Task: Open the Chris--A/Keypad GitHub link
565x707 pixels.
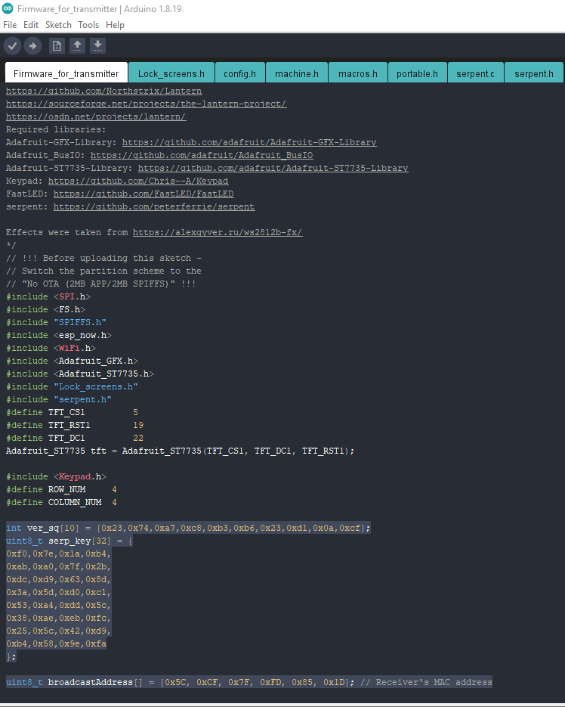Action: tap(138, 181)
